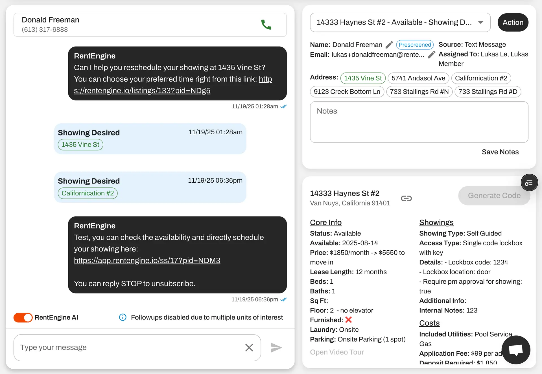Open the filter panel on the right edge
This screenshot has width=542, height=374.
pyautogui.click(x=529, y=182)
